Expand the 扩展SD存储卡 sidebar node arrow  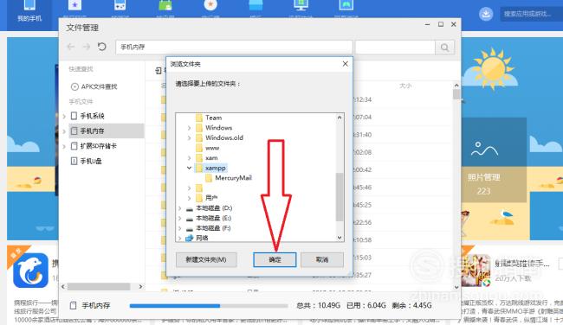coord(64,146)
